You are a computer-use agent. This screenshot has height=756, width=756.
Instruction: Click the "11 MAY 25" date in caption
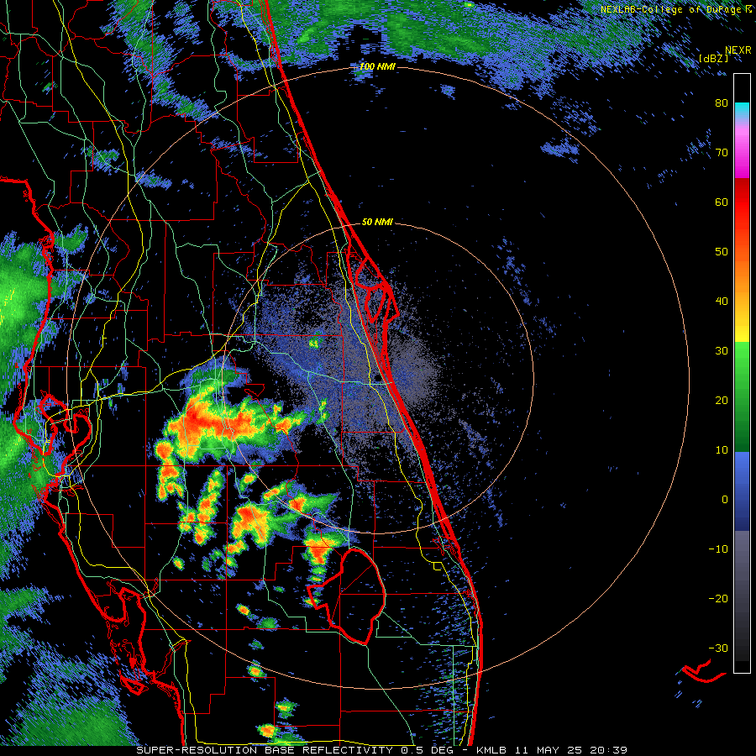547,750
